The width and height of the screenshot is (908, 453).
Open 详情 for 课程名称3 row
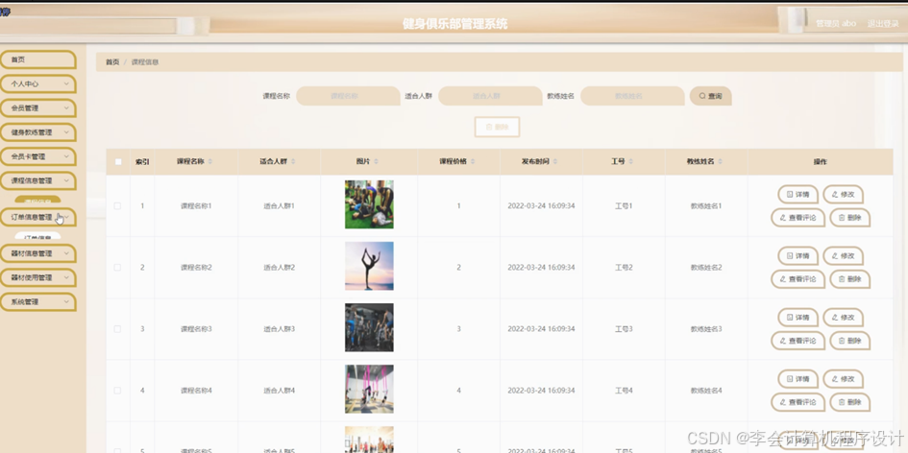point(798,318)
